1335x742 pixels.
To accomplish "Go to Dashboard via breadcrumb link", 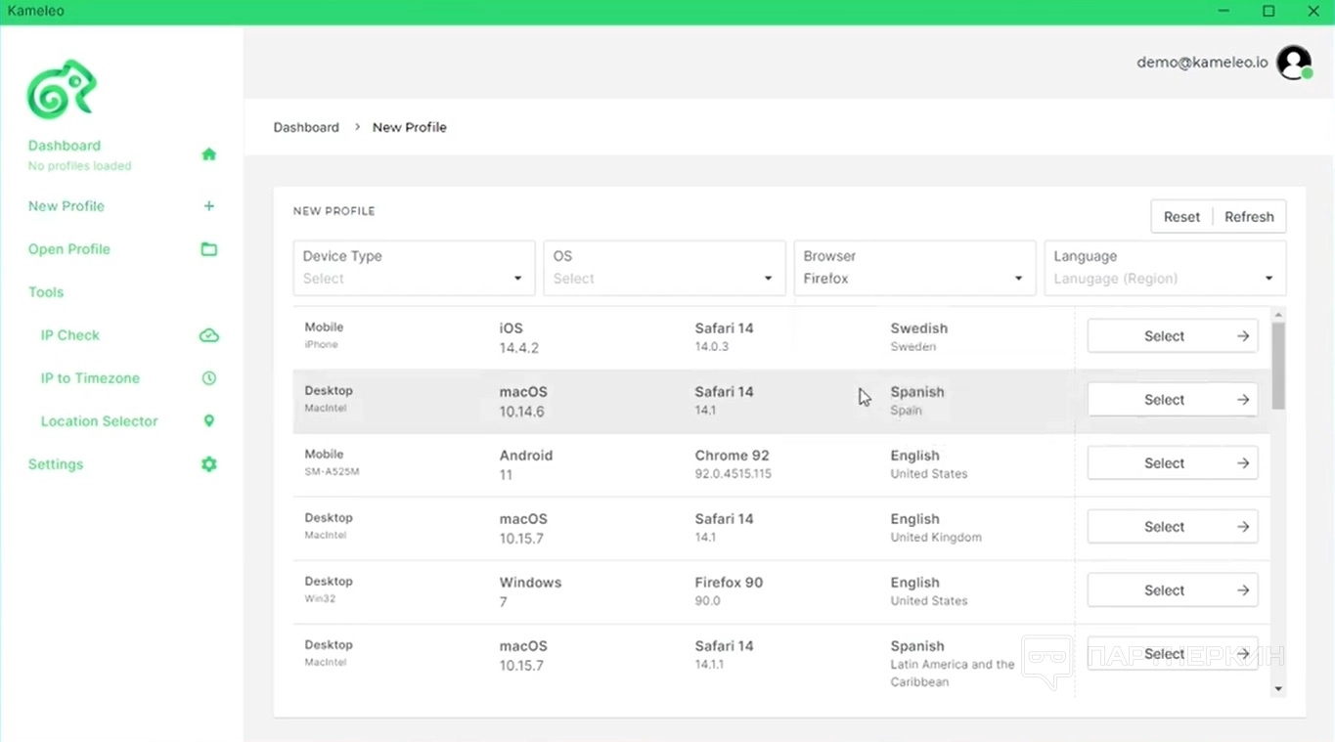I will (x=306, y=127).
